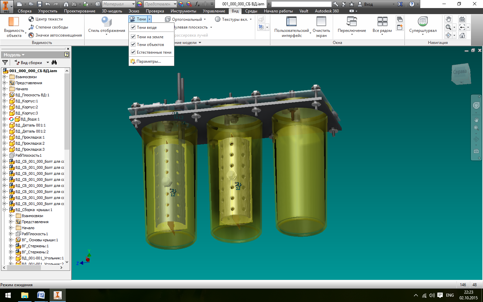Toggle the 'Естественные тени' checkbox
Image resolution: width=483 pixels, height=302 pixels.
click(133, 52)
